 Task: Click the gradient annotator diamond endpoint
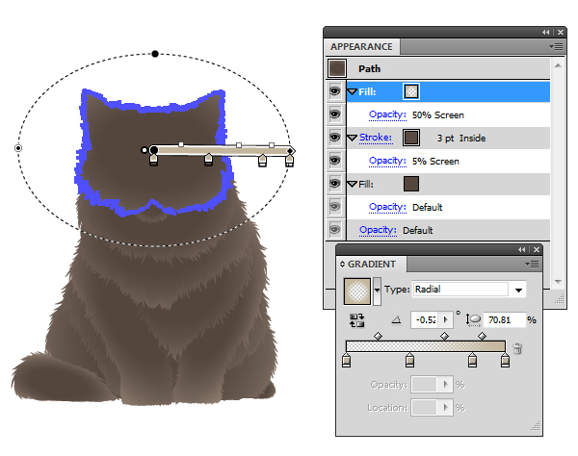[291, 151]
